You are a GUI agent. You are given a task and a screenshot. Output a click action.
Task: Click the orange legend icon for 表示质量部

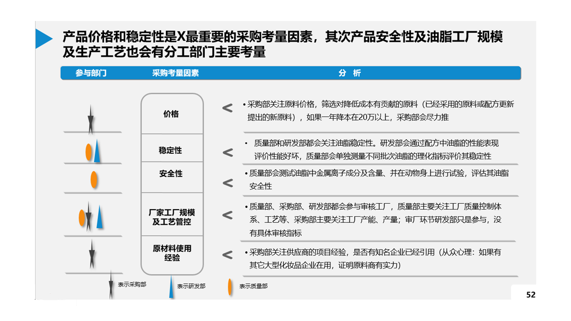(230, 287)
